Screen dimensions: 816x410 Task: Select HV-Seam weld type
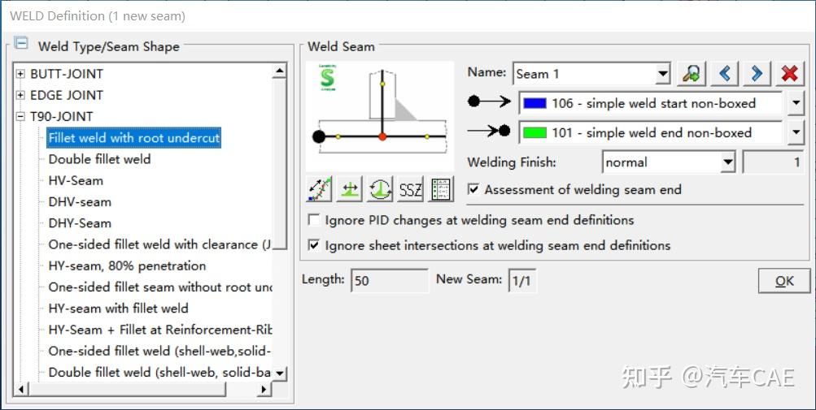click(76, 180)
